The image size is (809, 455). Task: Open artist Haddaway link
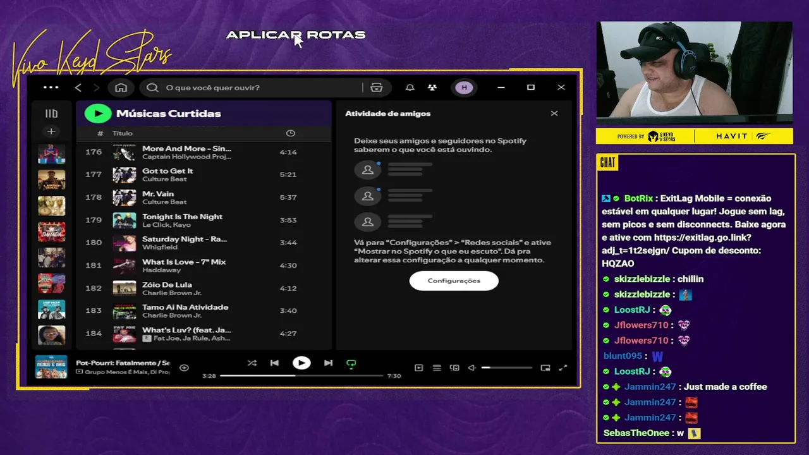pyautogui.click(x=161, y=270)
